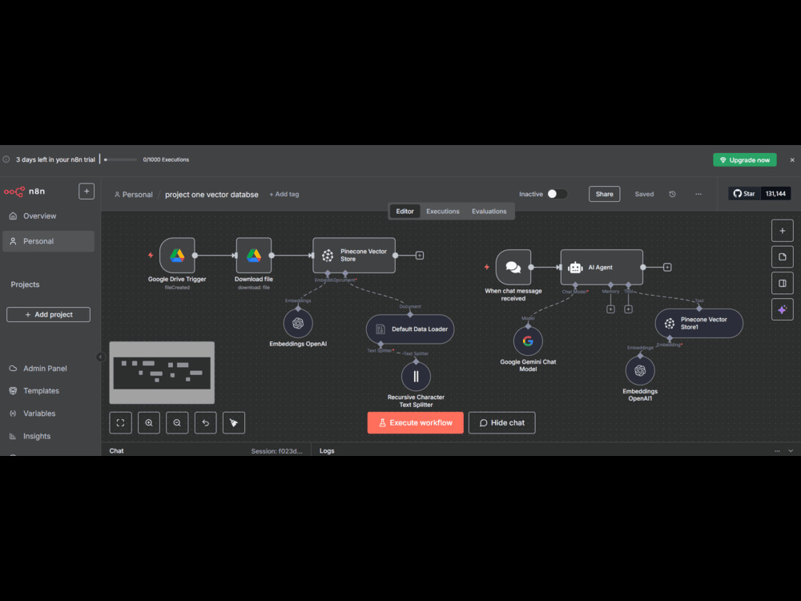Viewport: 801px width, 601px height.
Task: Select the Google Drive Trigger node
Action: [x=177, y=255]
